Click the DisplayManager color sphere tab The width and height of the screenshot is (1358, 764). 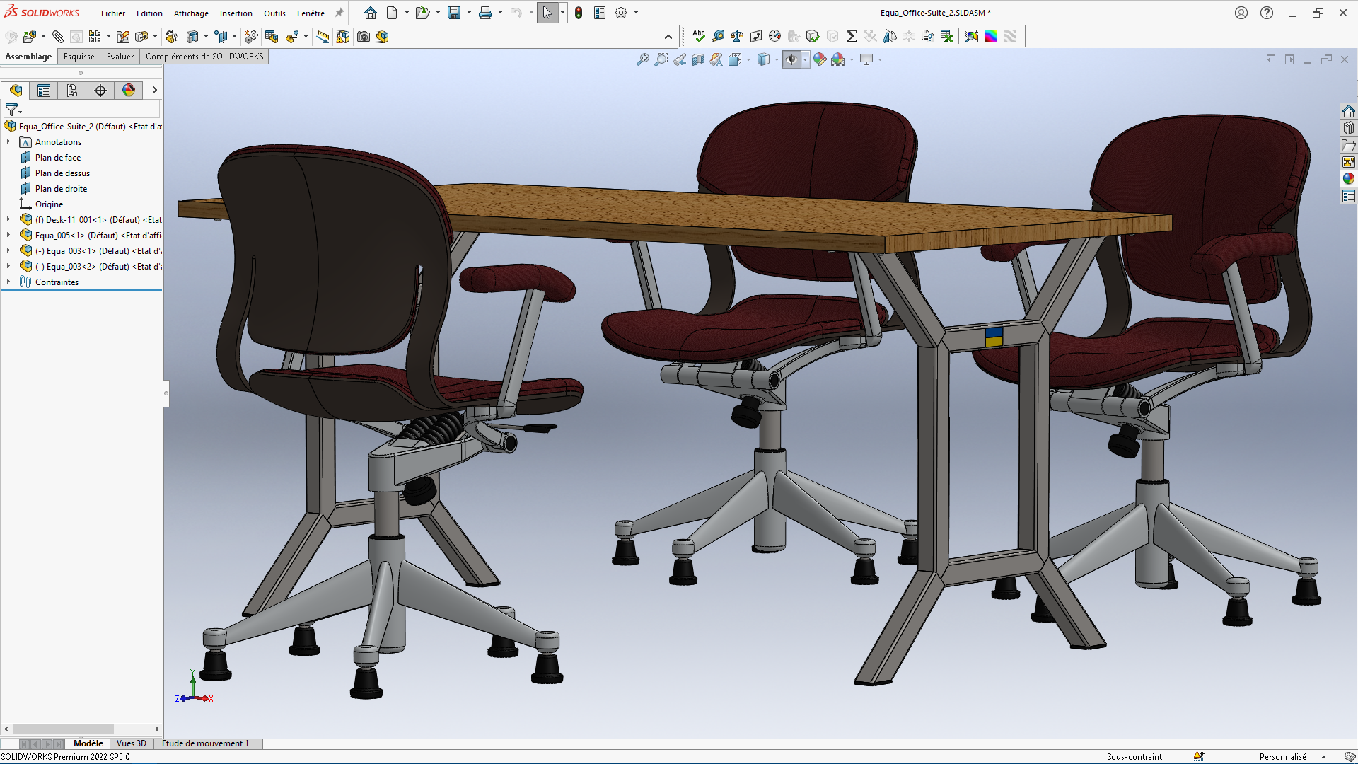pos(129,91)
